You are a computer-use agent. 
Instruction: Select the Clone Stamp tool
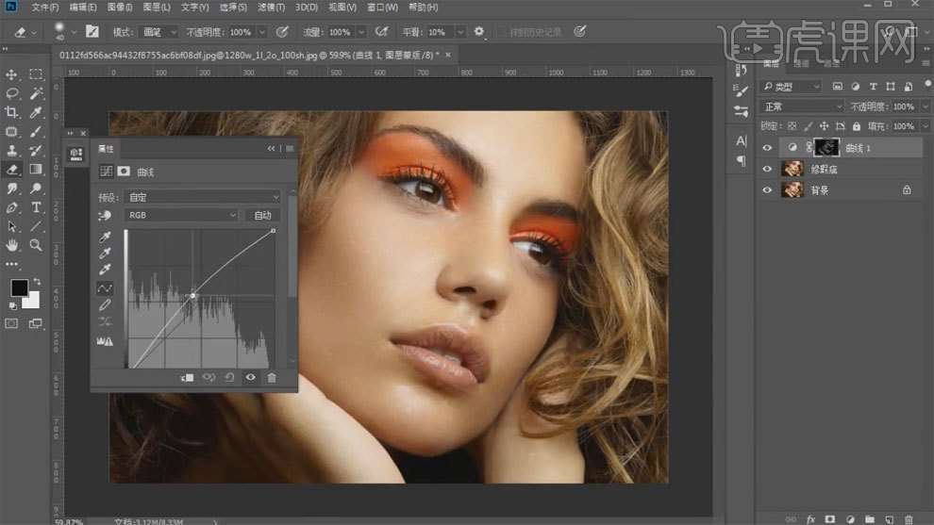[11, 151]
